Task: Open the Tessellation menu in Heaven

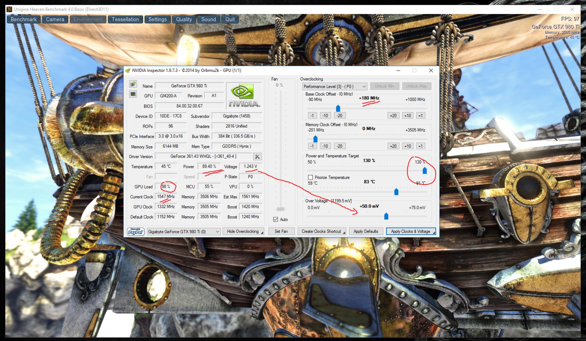Action: (125, 19)
